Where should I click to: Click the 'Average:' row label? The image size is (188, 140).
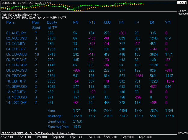click(55, 116)
